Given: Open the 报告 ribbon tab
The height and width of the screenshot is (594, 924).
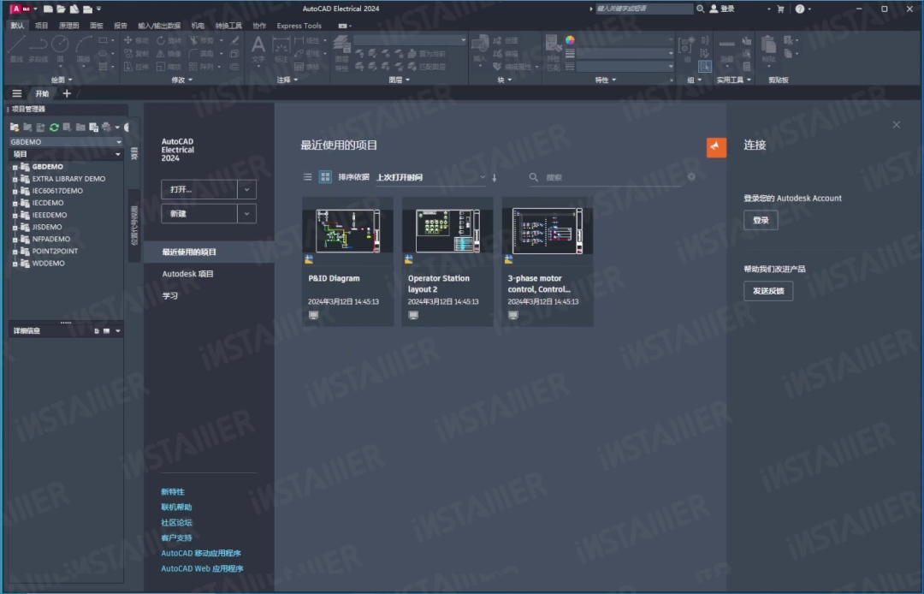Looking at the screenshot, I should pyautogui.click(x=121, y=26).
